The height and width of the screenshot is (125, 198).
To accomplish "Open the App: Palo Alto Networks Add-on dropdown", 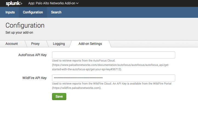I will pos(53,3).
